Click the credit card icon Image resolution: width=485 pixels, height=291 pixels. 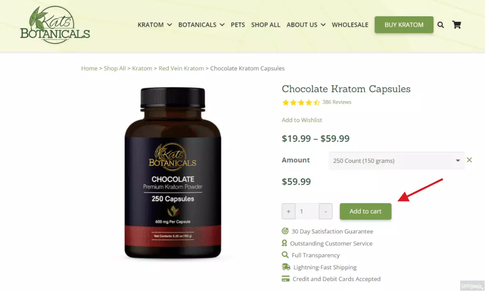tap(286, 279)
